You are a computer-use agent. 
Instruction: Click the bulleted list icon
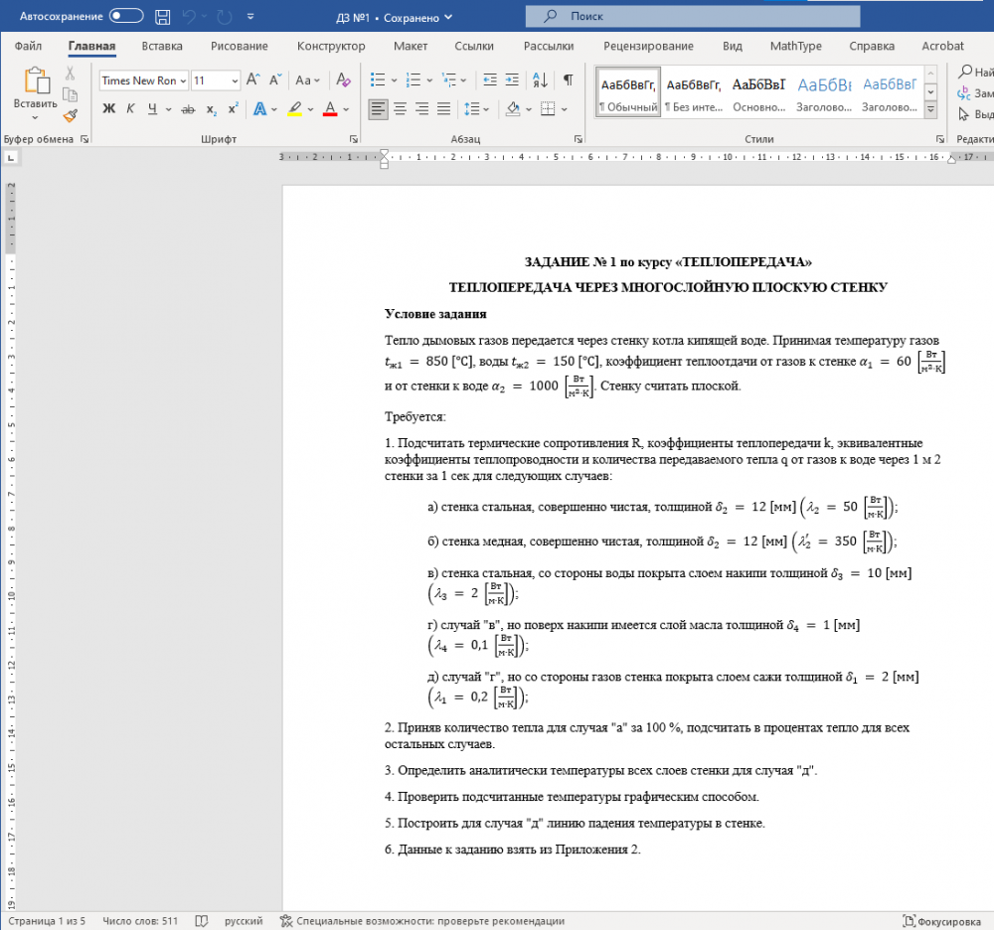tap(378, 79)
